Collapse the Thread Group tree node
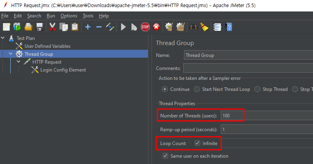 (11, 54)
